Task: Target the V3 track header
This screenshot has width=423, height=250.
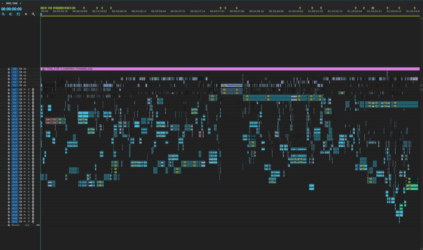Action: pyautogui.click(x=14, y=79)
